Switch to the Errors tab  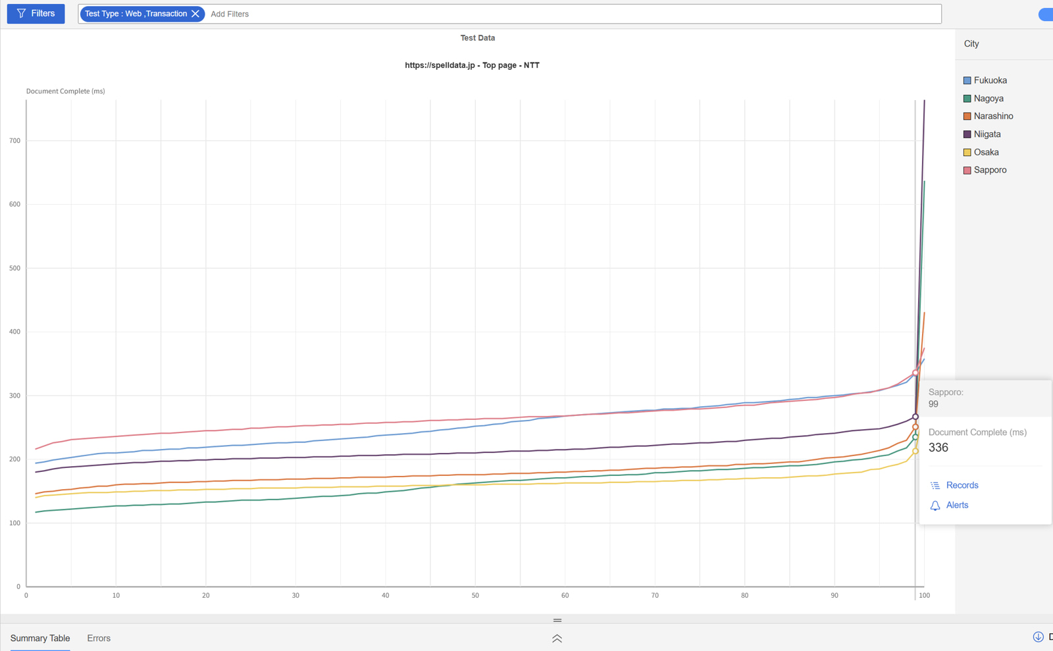pyautogui.click(x=99, y=638)
